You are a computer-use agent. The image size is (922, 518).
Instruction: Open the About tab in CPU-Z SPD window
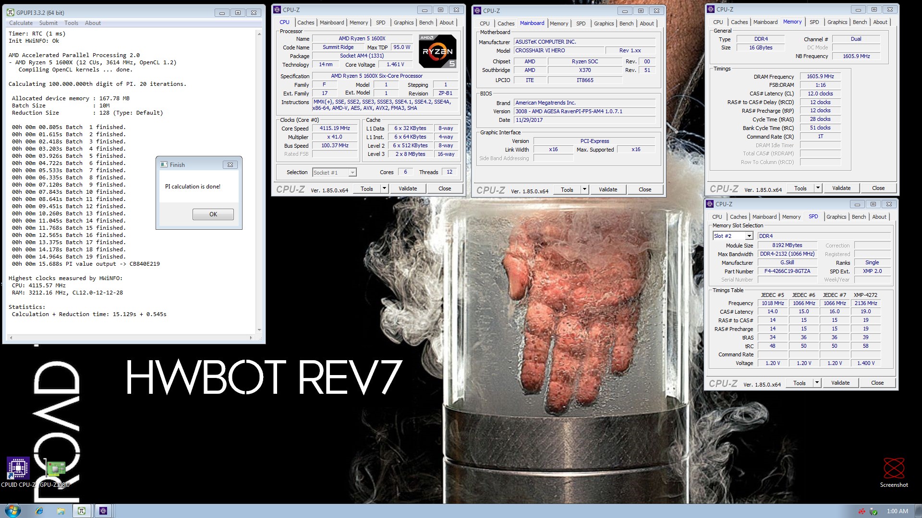879,217
